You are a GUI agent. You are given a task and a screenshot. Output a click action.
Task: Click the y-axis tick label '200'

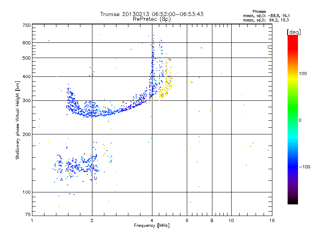click(x=26, y=134)
